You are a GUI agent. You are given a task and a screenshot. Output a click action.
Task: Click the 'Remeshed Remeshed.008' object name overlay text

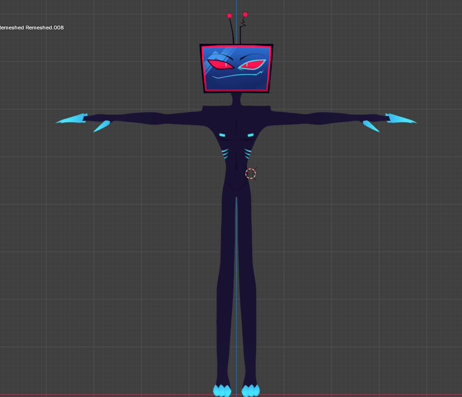pos(31,28)
